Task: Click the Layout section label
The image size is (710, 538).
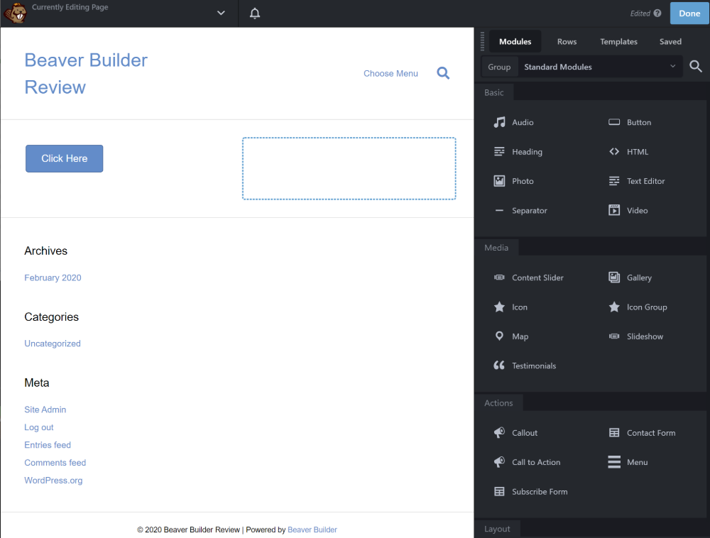Action: pos(497,529)
